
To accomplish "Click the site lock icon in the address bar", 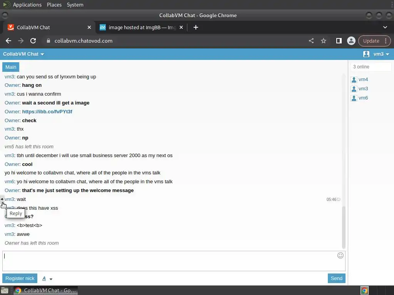I will pyautogui.click(x=48, y=41).
